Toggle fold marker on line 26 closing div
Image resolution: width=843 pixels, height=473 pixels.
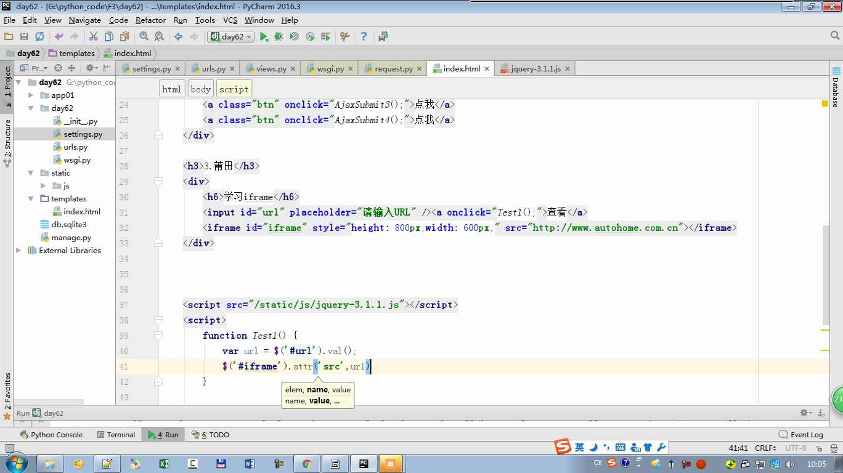158,135
